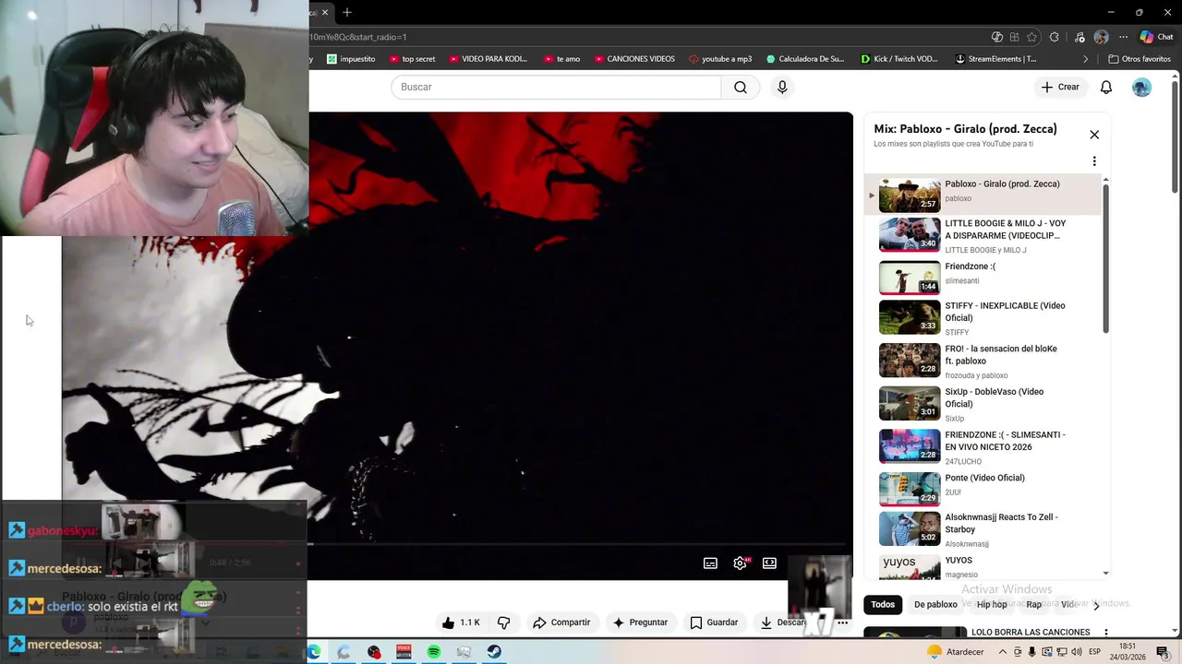The height and width of the screenshot is (664, 1182).
Task: Click the YouTube search magnifier button
Action: [x=741, y=87]
